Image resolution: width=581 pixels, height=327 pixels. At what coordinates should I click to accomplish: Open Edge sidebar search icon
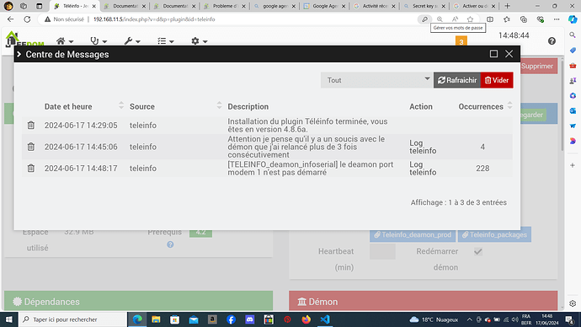pos(573,35)
